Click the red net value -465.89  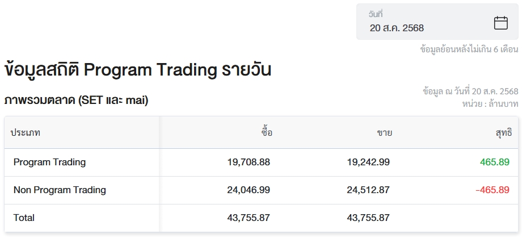pyautogui.click(x=492, y=190)
